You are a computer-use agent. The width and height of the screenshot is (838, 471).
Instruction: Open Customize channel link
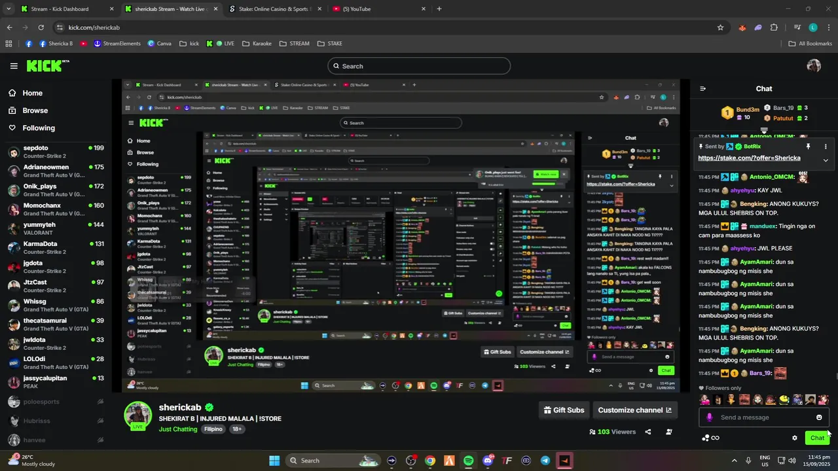coord(634,410)
